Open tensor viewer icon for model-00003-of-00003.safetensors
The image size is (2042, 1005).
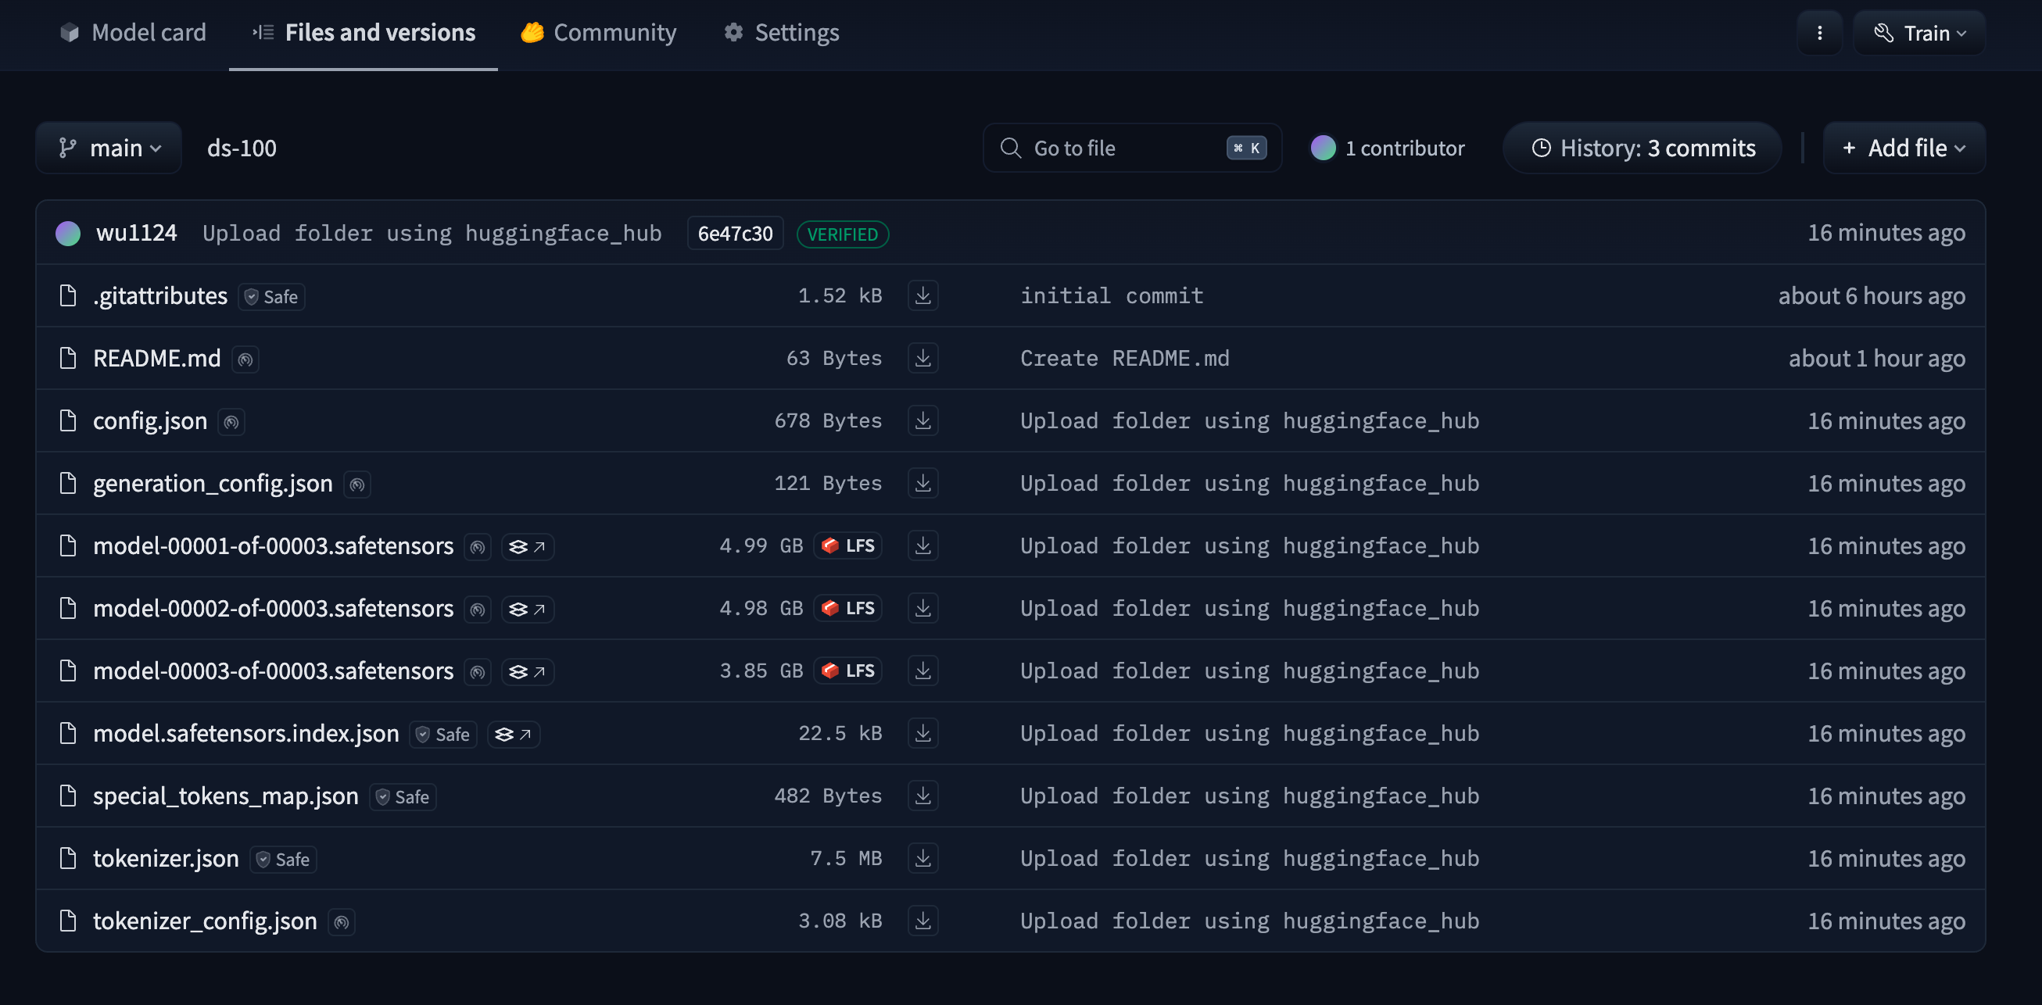click(x=527, y=672)
